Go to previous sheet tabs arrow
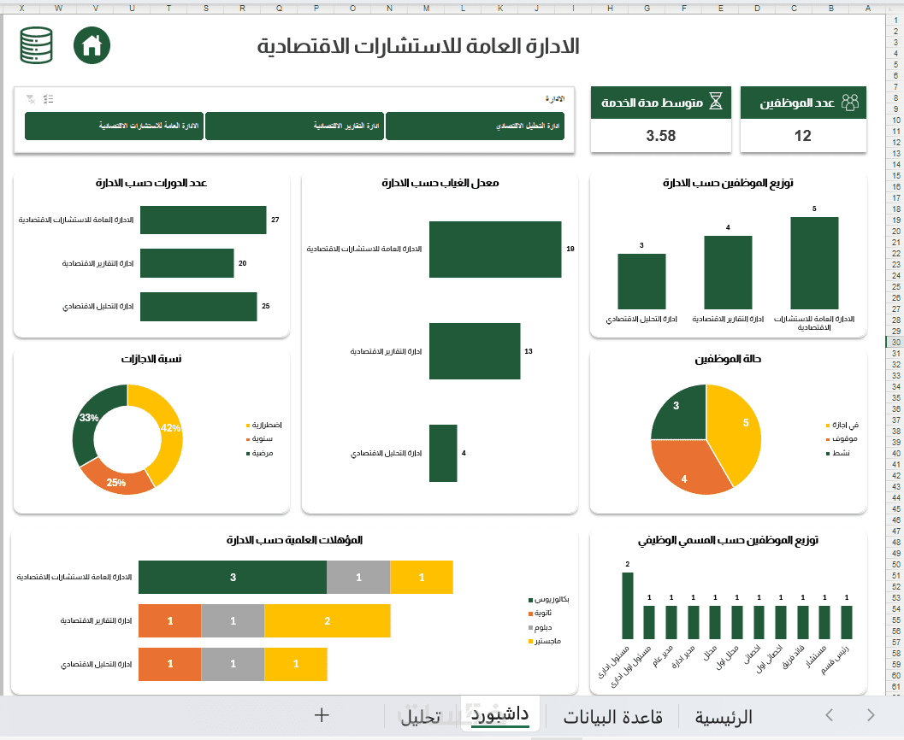 click(x=830, y=715)
